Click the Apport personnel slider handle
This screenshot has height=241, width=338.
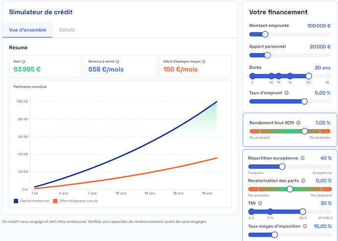pyautogui.click(x=267, y=55)
